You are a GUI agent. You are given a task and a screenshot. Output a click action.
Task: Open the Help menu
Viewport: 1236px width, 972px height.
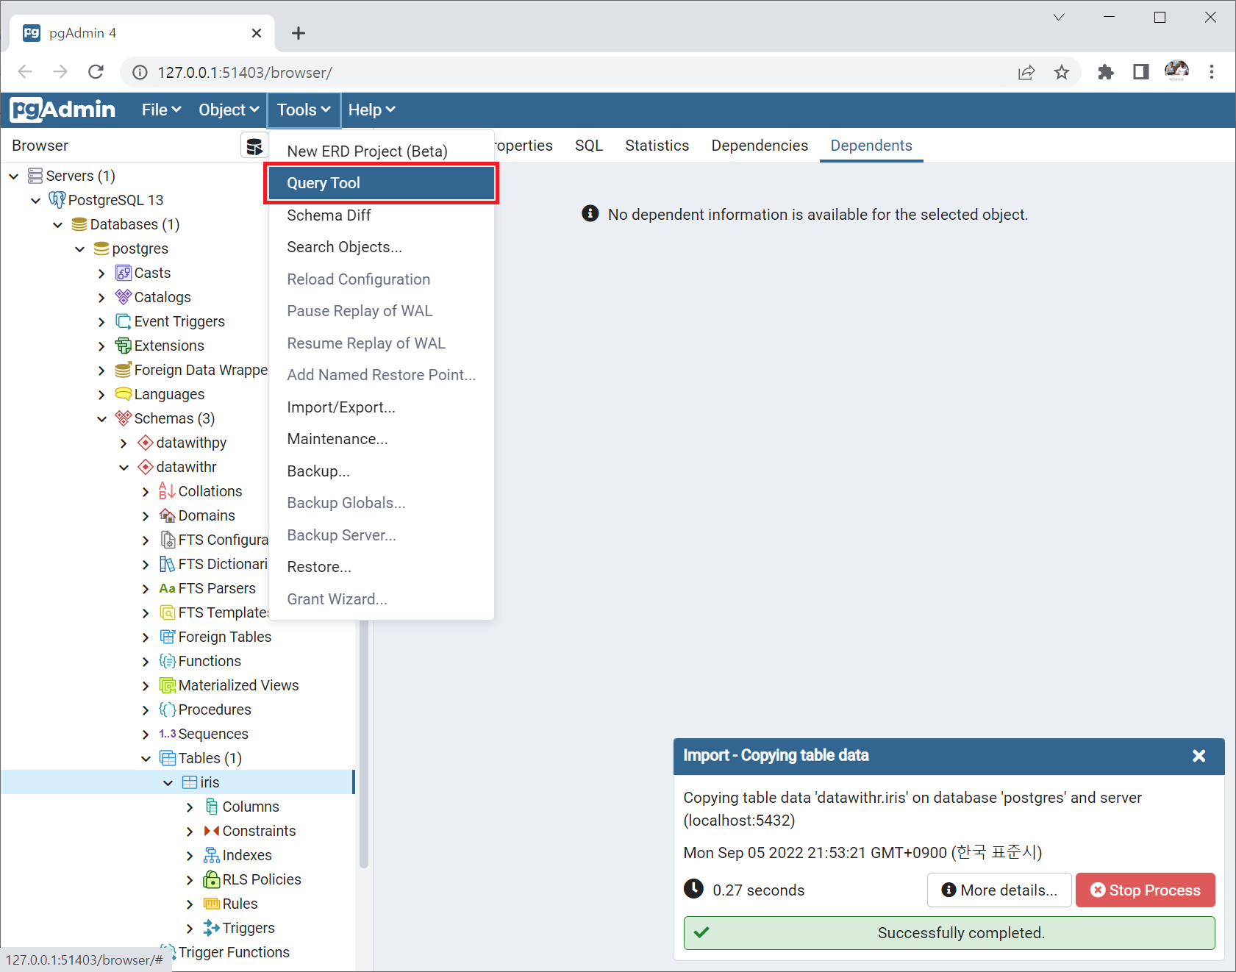click(x=371, y=110)
